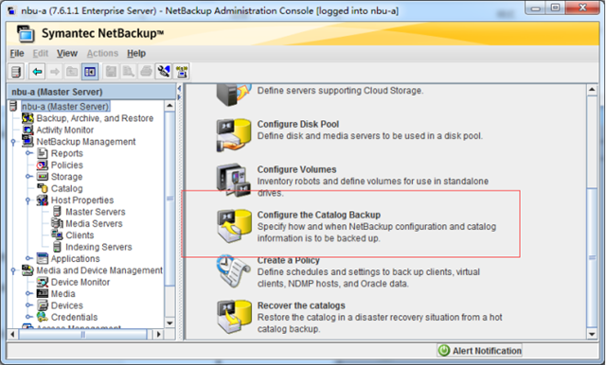
Task: Open the Help menu
Action: (136, 53)
